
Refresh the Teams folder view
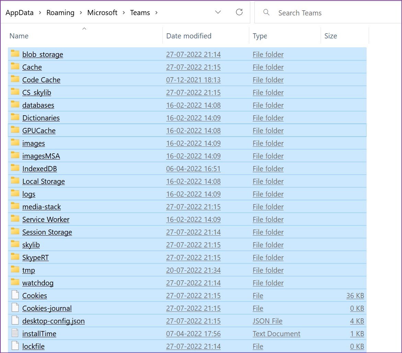coord(239,12)
